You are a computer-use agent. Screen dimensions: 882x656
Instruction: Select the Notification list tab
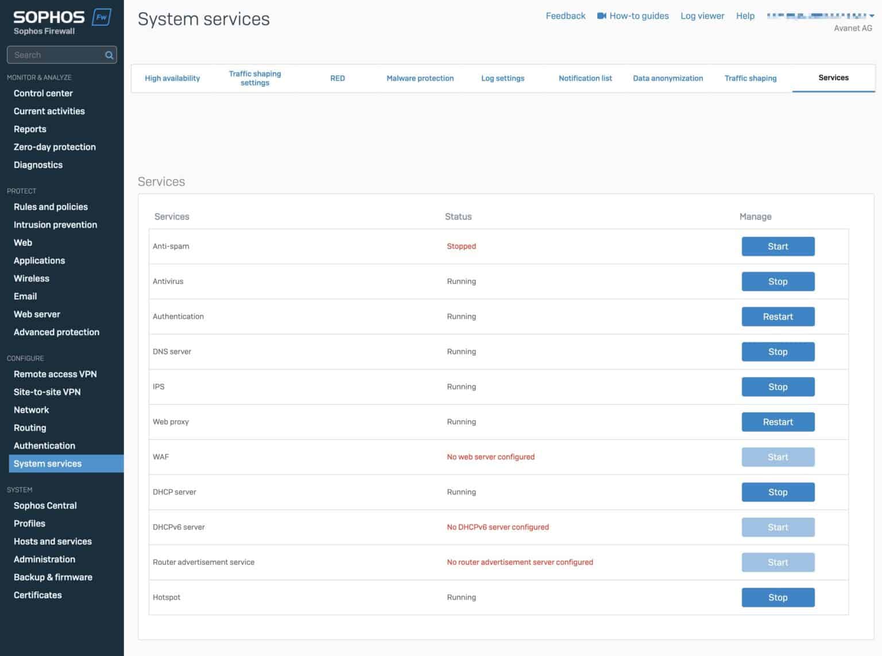click(x=585, y=78)
